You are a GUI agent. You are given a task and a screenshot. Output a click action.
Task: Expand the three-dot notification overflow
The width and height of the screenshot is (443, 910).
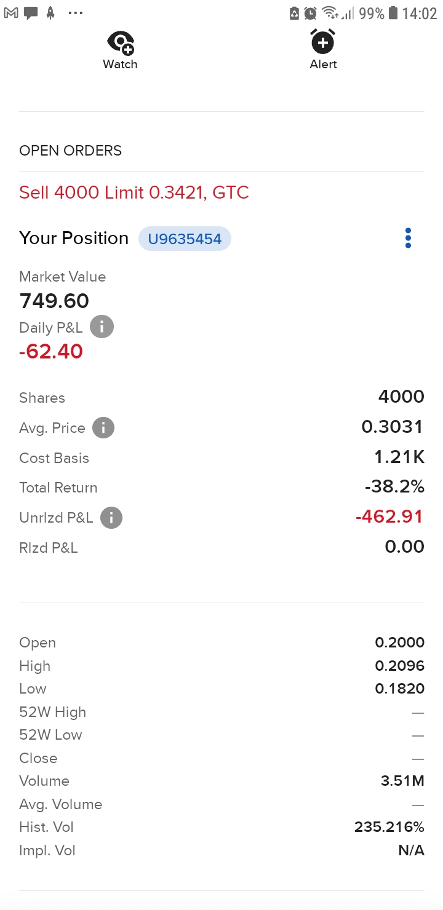coord(75,13)
